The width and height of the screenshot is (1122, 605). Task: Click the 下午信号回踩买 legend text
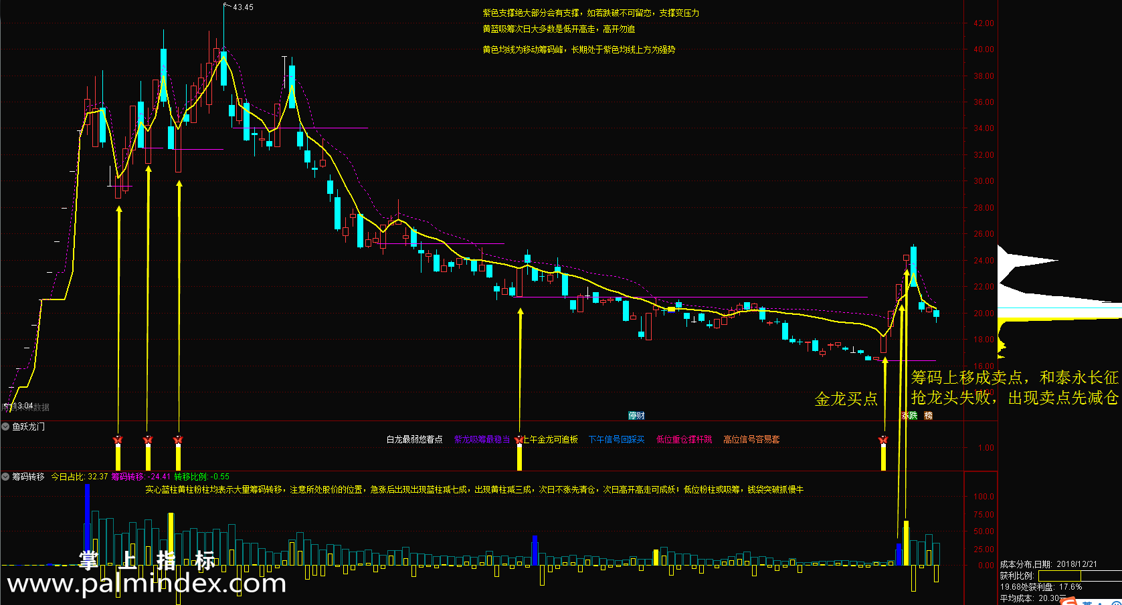pos(617,439)
